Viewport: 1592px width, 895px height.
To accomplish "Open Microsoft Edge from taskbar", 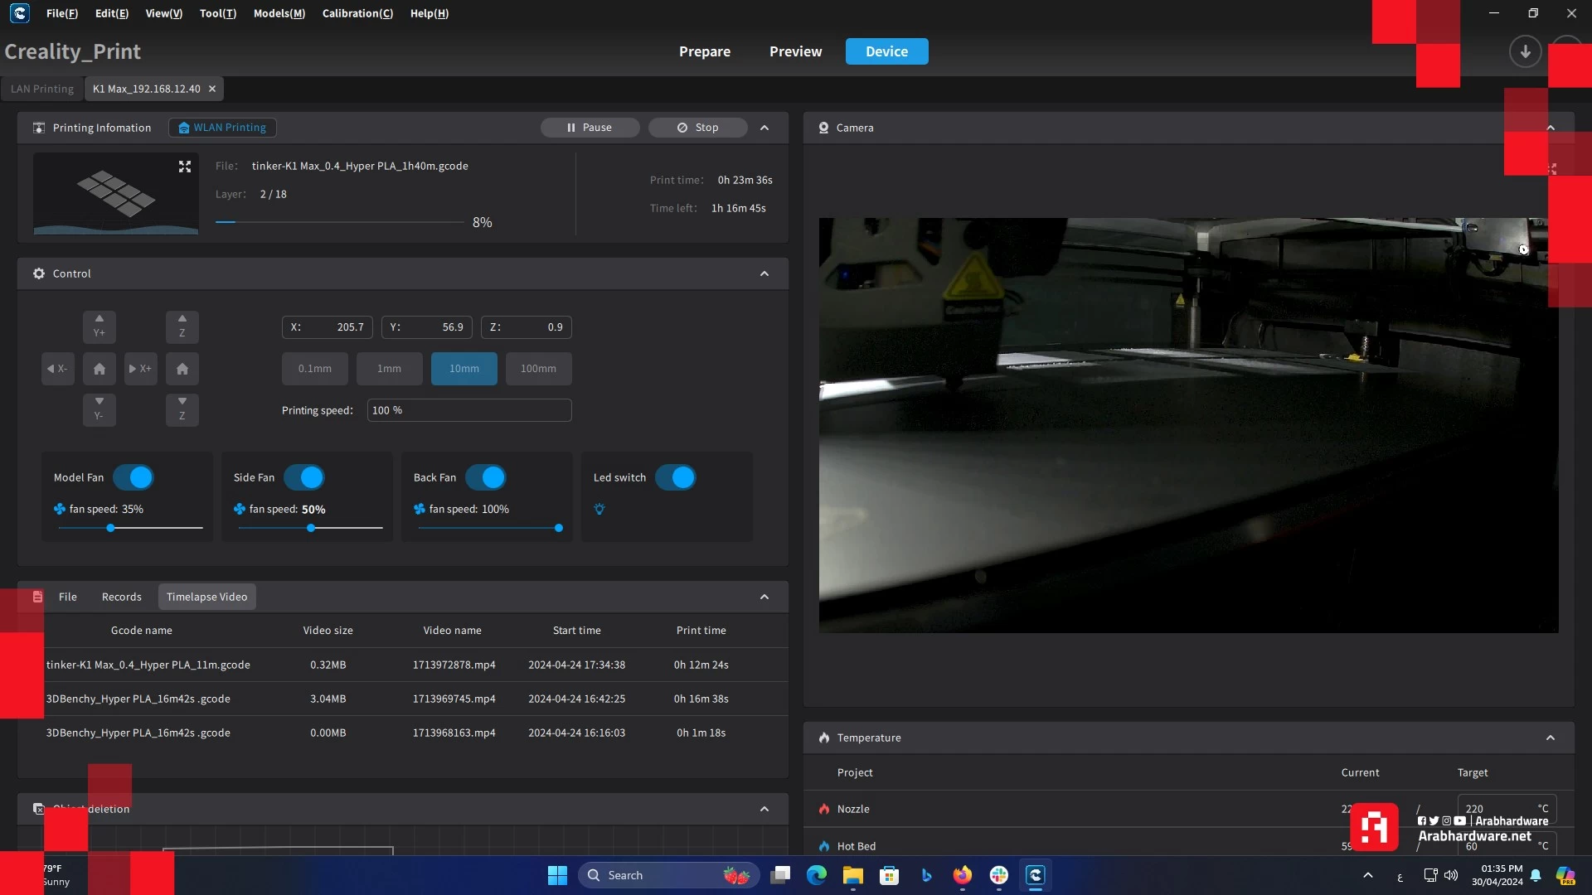I will coord(817,875).
